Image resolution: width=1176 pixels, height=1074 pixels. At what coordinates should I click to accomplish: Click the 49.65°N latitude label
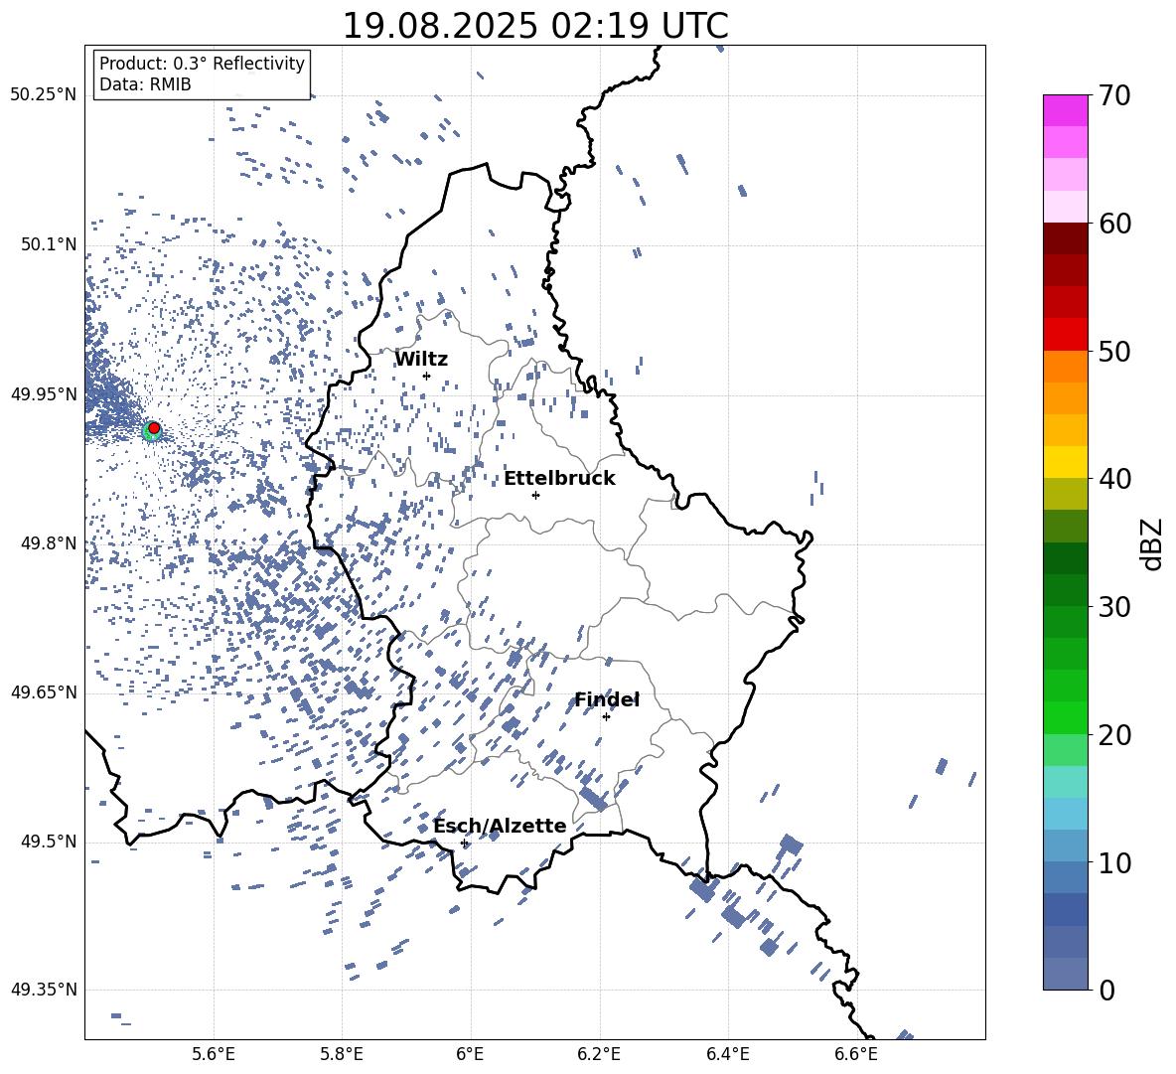[44, 692]
